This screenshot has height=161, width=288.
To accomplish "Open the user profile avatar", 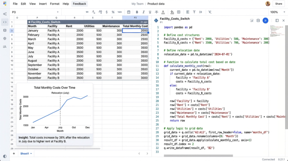I will point(268,4).
